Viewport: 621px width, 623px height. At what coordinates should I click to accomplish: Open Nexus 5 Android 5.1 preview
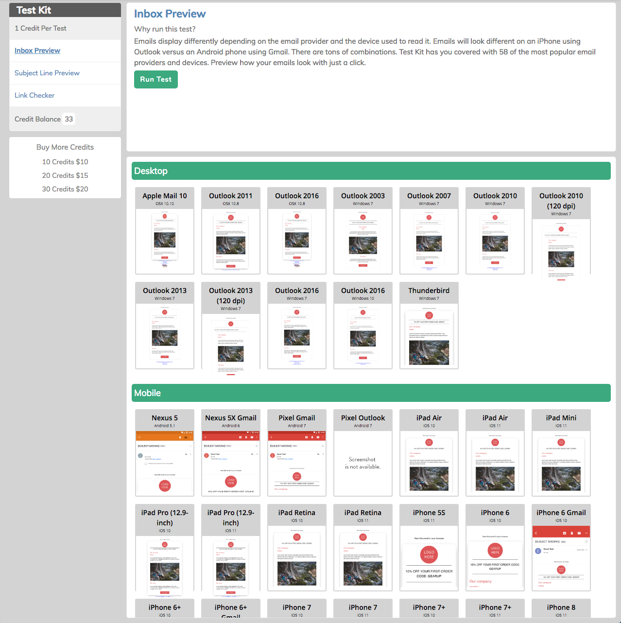pyautogui.click(x=165, y=453)
